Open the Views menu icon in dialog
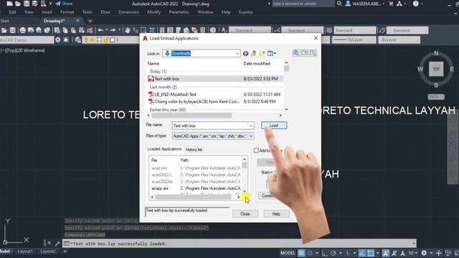The width and height of the screenshot is (459, 258). coord(271,53)
